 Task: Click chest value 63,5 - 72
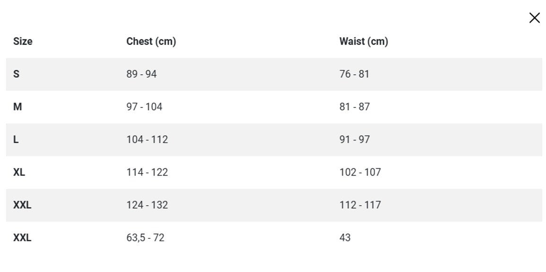coord(145,237)
